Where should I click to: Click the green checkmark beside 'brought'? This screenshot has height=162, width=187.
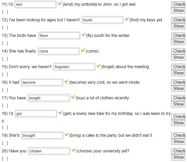click(66, 135)
